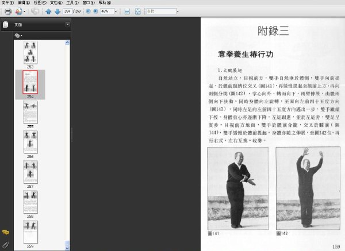Select page 258 thumbnail

coord(30,202)
